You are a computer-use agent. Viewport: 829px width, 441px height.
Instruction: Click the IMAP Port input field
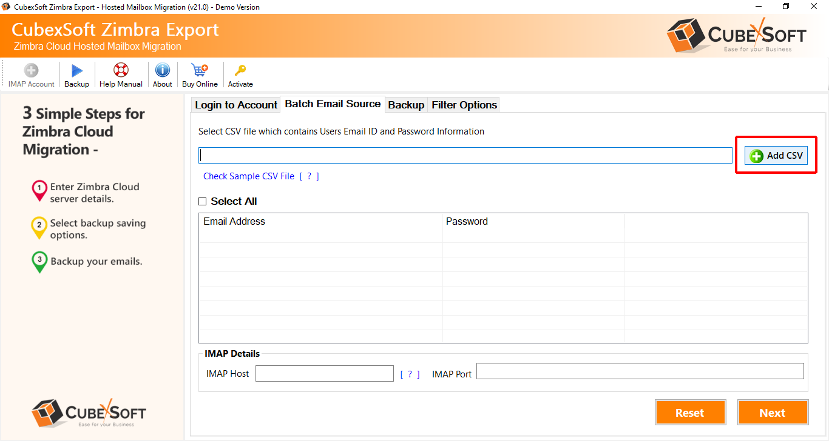click(x=640, y=371)
